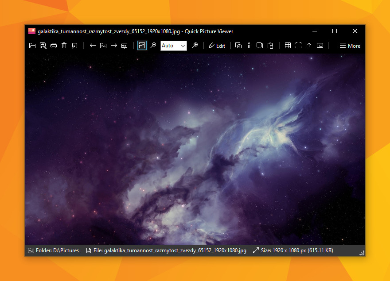Click the picture folder icon between arrows
This screenshot has height=281, width=390.
(x=103, y=46)
